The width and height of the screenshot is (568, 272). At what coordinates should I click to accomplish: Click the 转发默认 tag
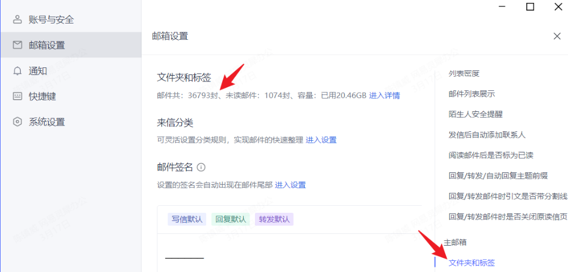coord(274,219)
